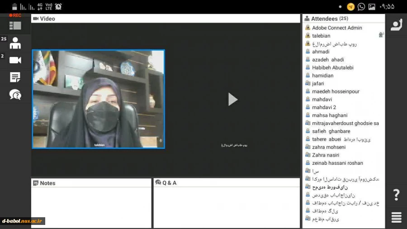Viewport: 407px width, 229px height.
Task: Open the help question mark icon
Action: pyautogui.click(x=396, y=195)
